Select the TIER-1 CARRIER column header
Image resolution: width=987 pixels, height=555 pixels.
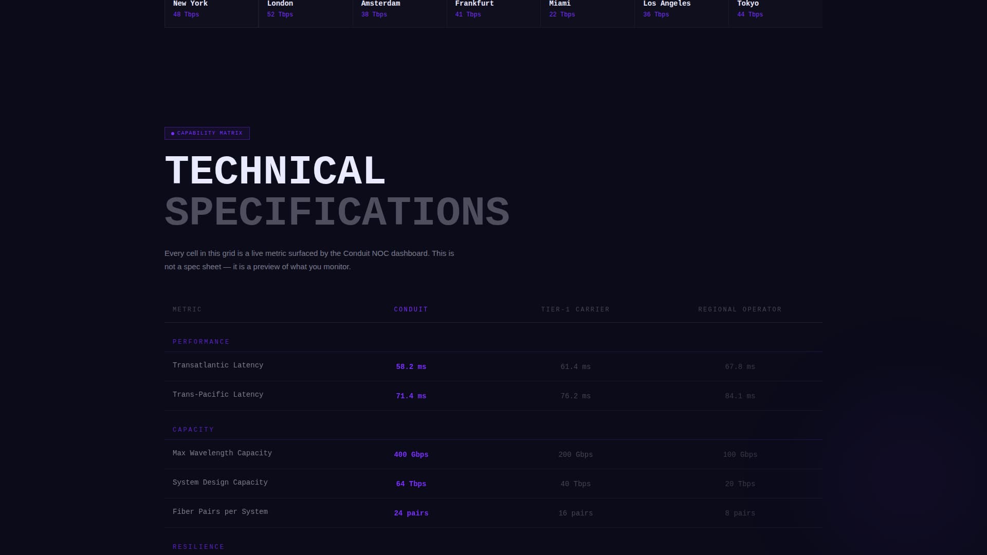click(576, 309)
